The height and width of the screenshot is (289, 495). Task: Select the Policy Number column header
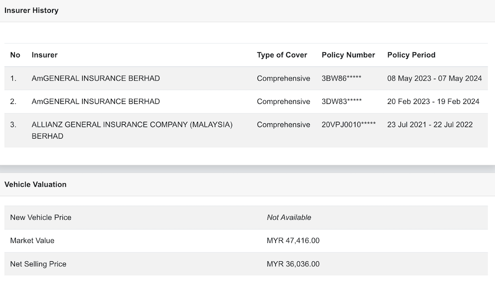[348, 55]
